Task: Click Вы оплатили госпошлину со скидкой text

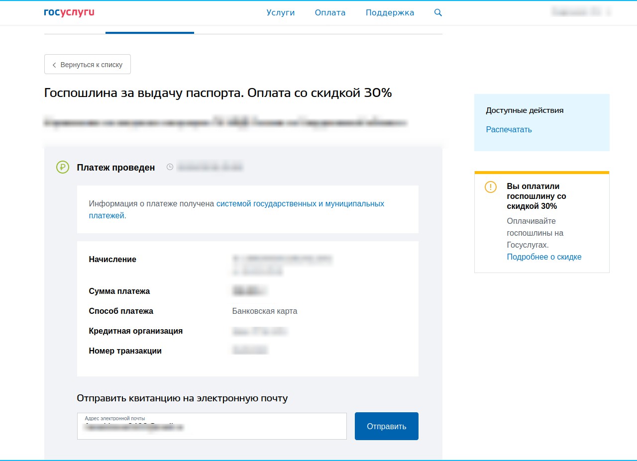Action: tap(536, 196)
